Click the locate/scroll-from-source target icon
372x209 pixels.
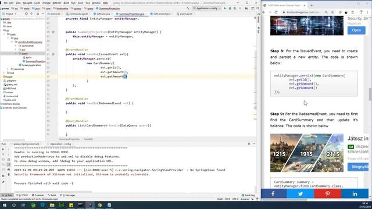point(26,14)
